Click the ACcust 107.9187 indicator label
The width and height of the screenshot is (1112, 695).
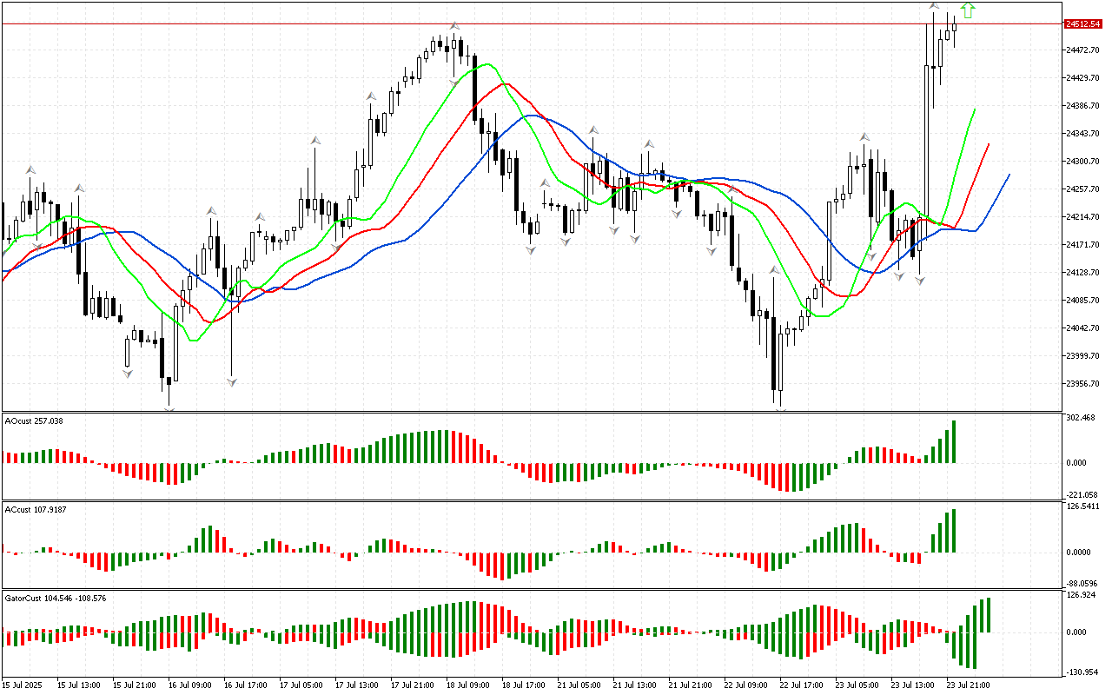[x=36, y=509]
